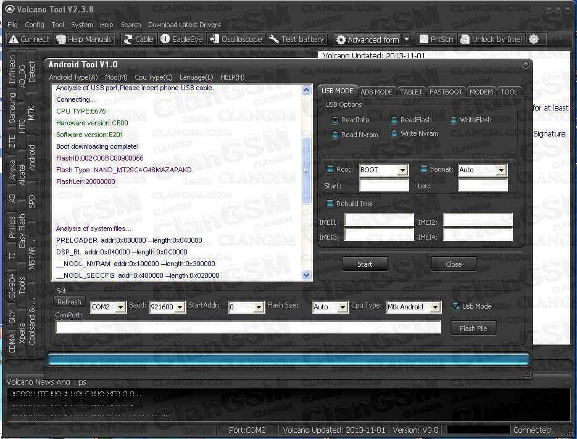
Task: Click the IMEI1 input field
Action: [x=379, y=220]
